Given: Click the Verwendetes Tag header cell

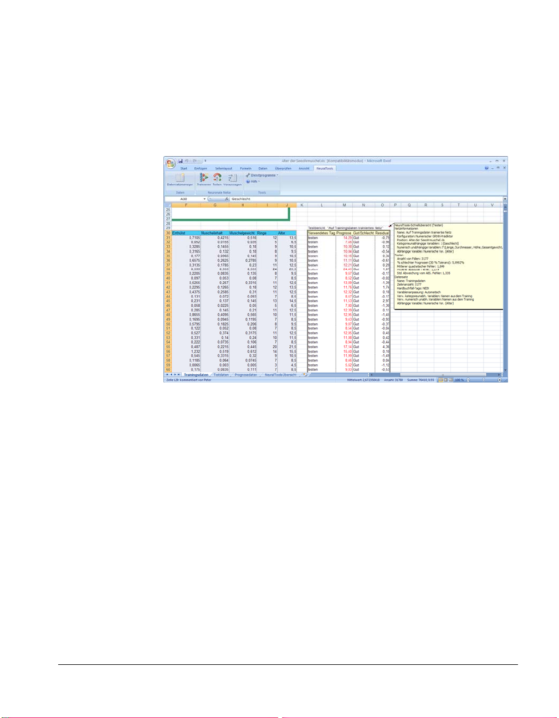Looking at the screenshot, I should point(321,233).
